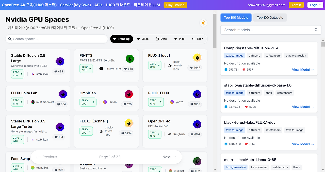Click the OpenGPT 4o avatar icon
This screenshot has height=172, width=325.
(197, 124)
